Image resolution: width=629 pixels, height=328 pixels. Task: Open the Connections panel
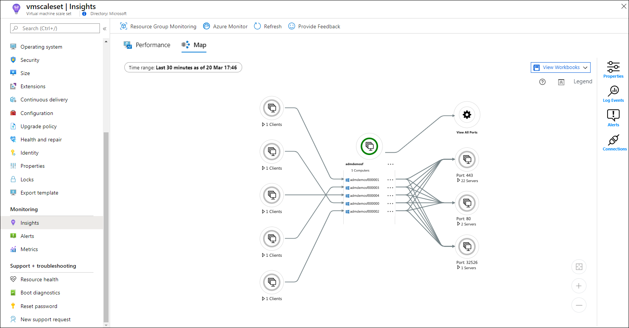click(614, 140)
